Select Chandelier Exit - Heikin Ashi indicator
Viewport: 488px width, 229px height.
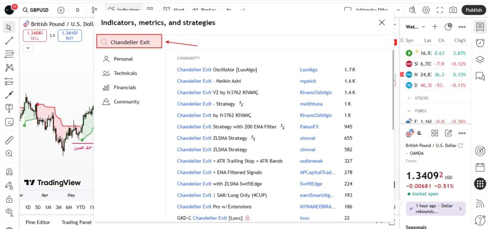click(209, 81)
